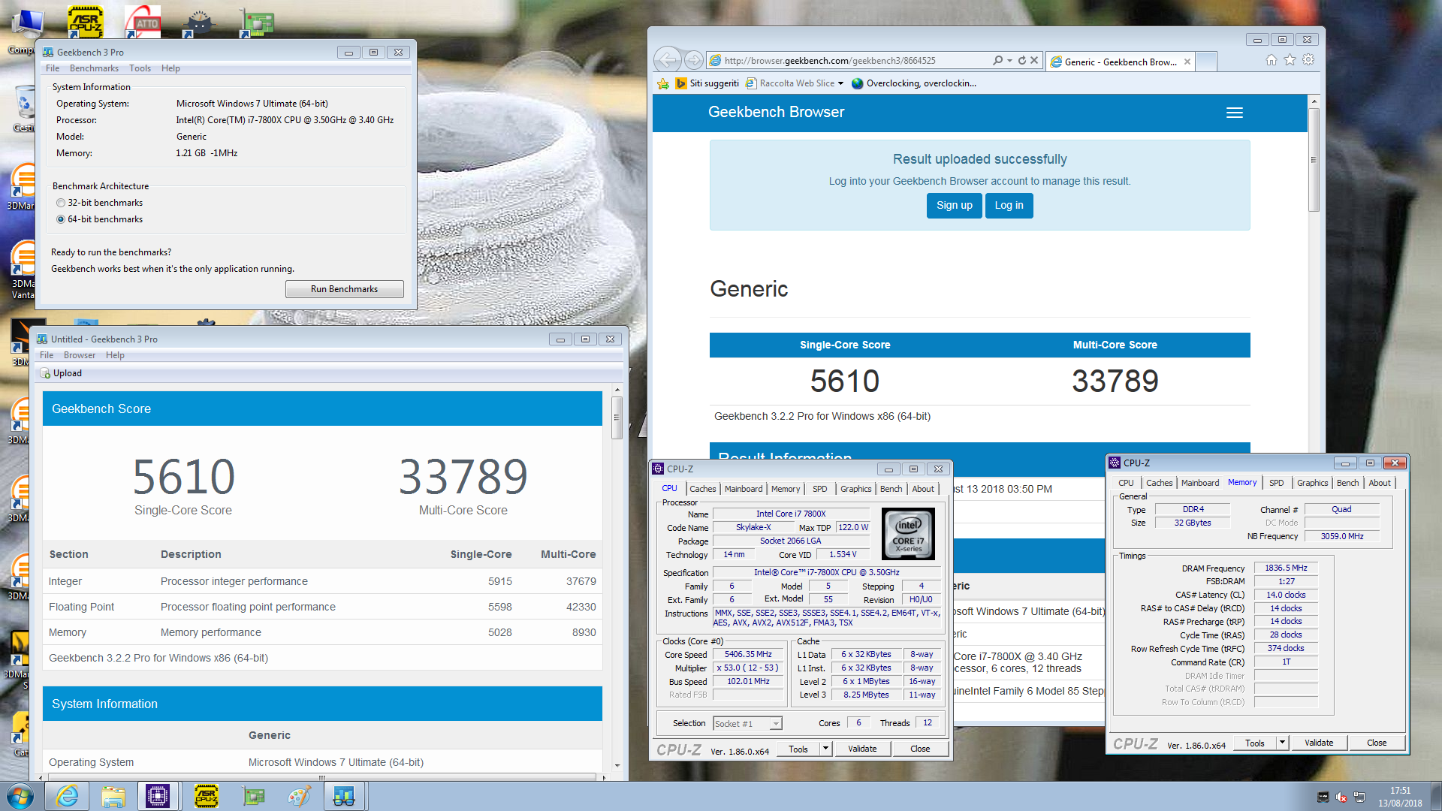Open Tools menu in Geekbench 3 Pro
The height and width of the screenshot is (811, 1442).
tap(140, 68)
